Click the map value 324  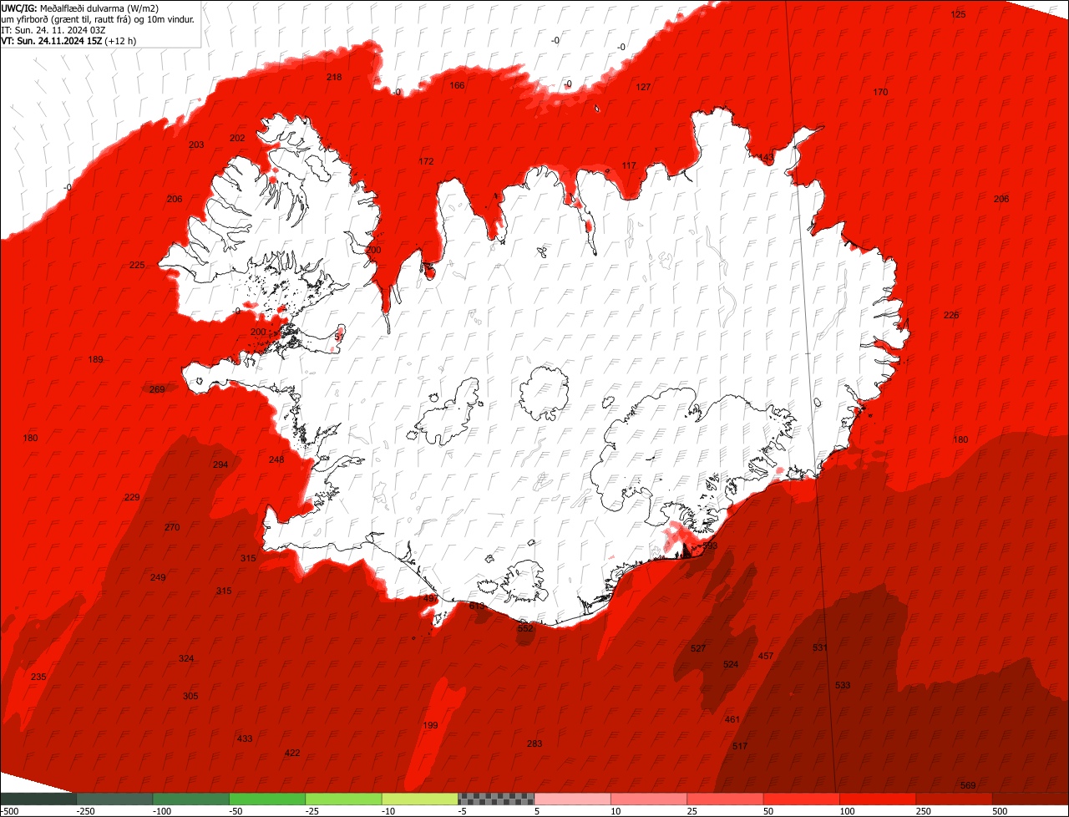click(x=186, y=658)
